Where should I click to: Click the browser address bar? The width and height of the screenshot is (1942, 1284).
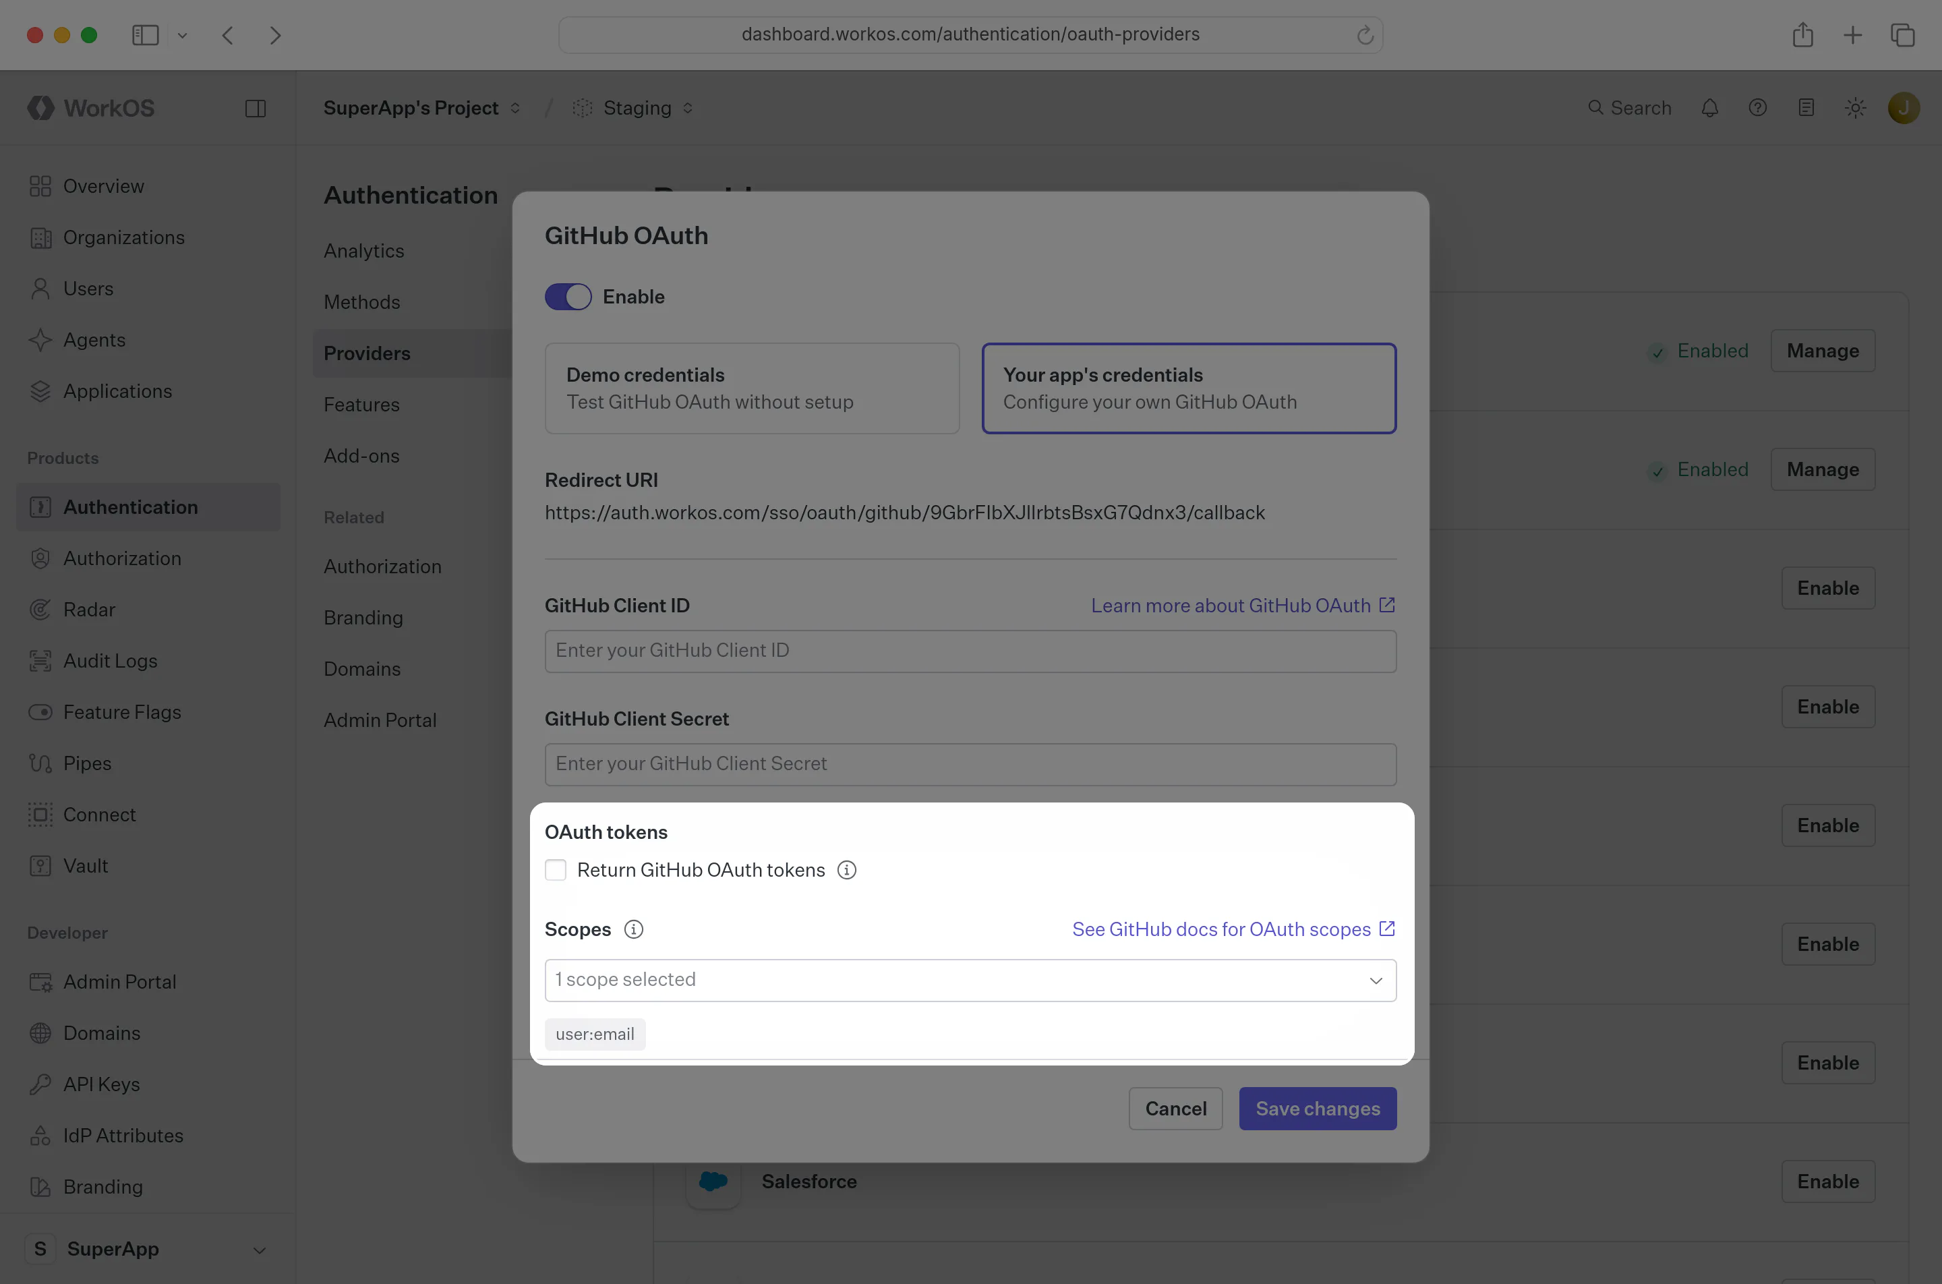pyautogui.click(x=971, y=35)
